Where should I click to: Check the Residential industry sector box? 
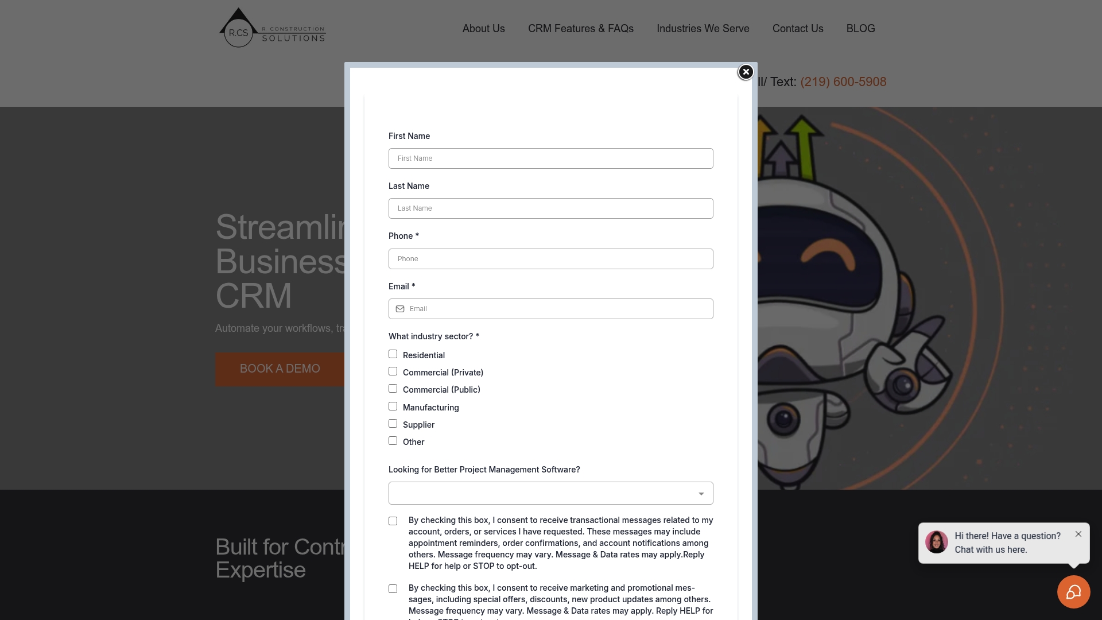coord(393,354)
